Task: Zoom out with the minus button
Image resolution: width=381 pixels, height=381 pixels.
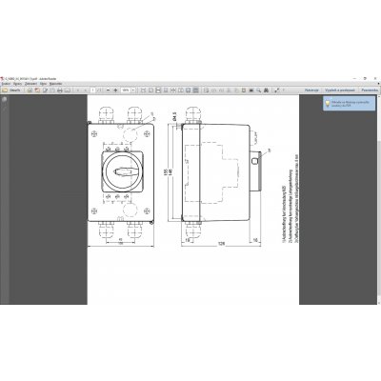Action: [x=108, y=90]
